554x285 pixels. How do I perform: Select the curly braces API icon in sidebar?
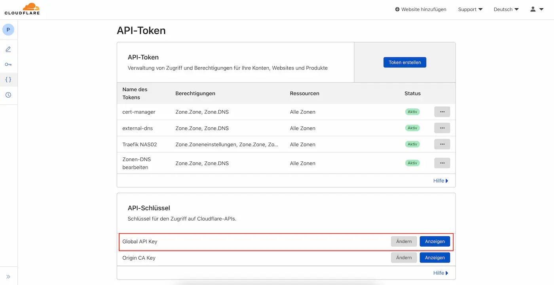point(8,79)
